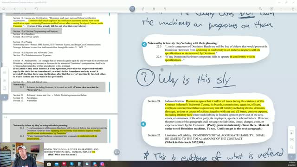
Task: Click the 'Section 15 is Pricing' line
Action: pos(23,42)
